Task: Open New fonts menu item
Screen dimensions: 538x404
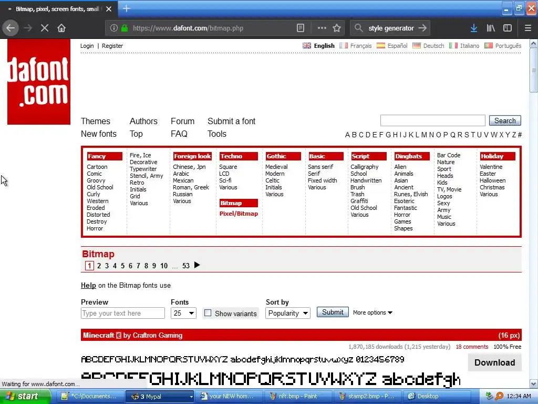Action: click(99, 134)
